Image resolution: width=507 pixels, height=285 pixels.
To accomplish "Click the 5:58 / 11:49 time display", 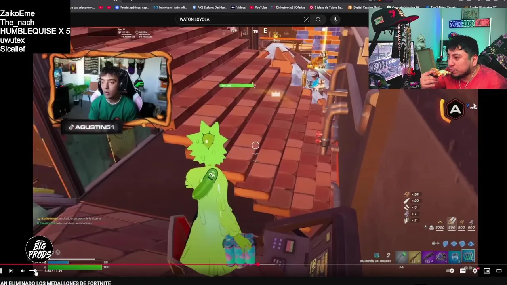I will (x=53, y=271).
